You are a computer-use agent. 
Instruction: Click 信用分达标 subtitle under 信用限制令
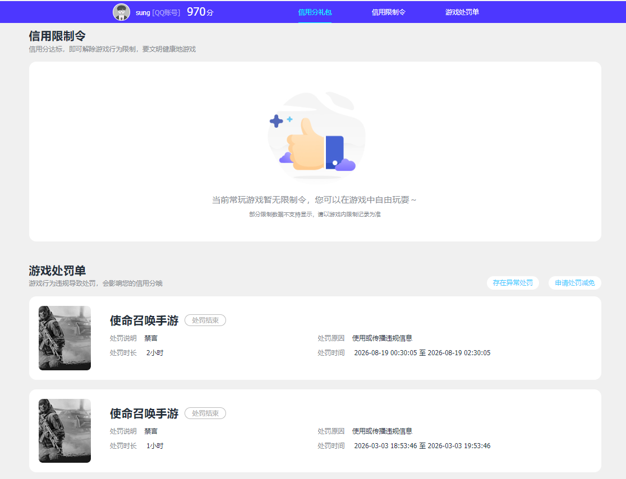pyautogui.click(x=112, y=49)
